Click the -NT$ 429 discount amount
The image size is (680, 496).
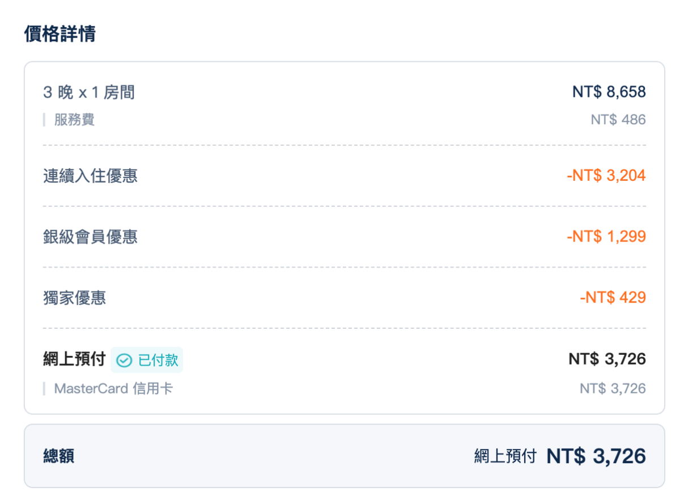click(613, 298)
